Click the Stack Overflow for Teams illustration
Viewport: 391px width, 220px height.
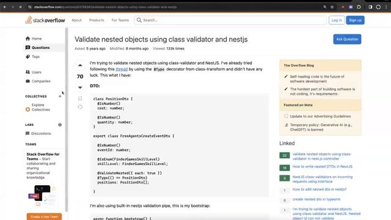[42, 196]
